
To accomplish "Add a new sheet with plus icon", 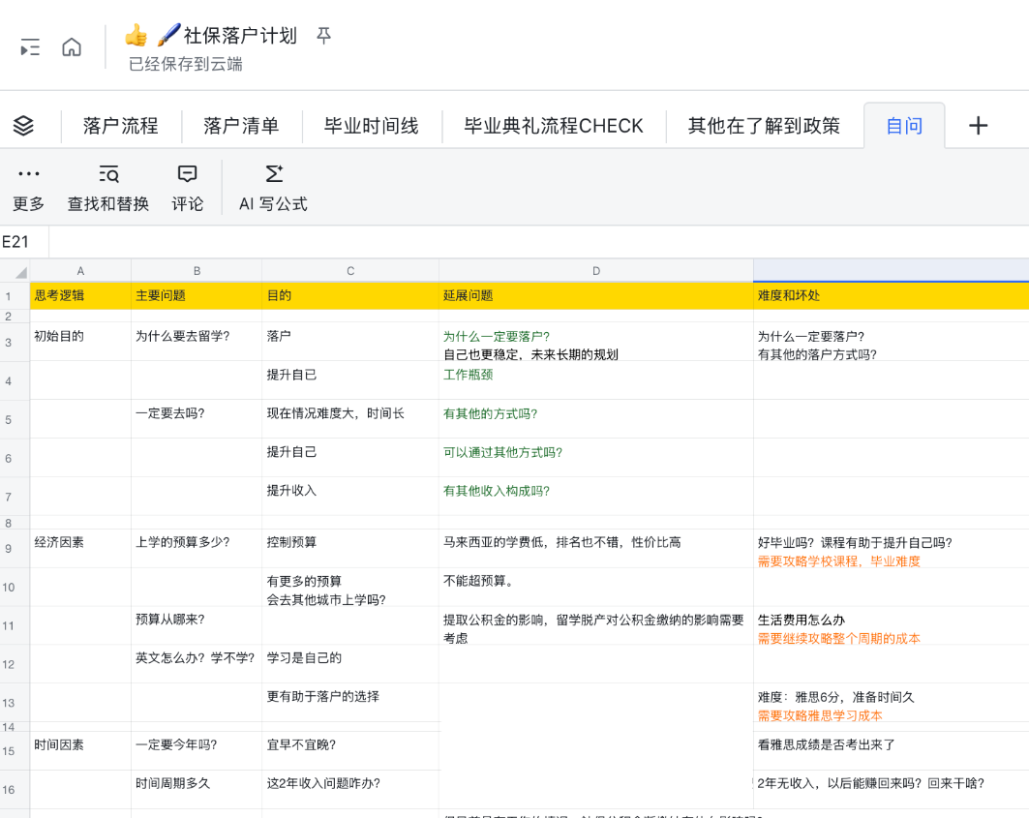I will [x=979, y=126].
